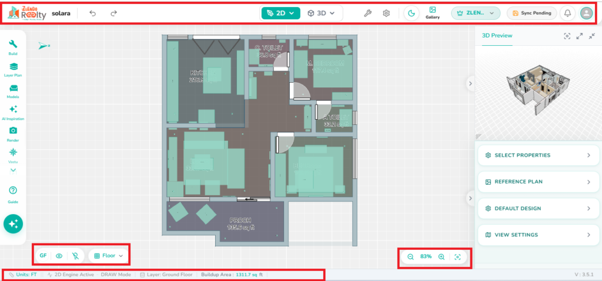Collapse the 3D Preview side panel with the upper arrow

coord(471,83)
